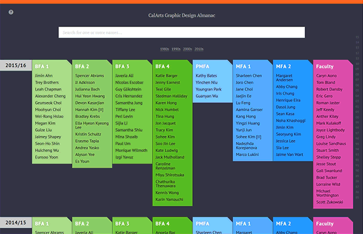Click the help question mark icon
363x234 pixels.
[11, 12]
